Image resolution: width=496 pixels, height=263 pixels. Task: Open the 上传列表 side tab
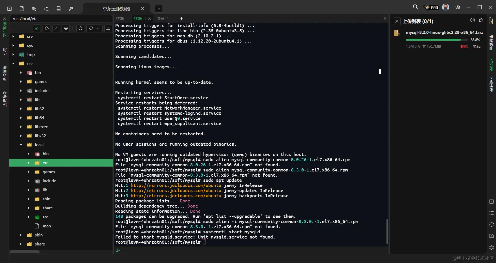[x=491, y=63]
